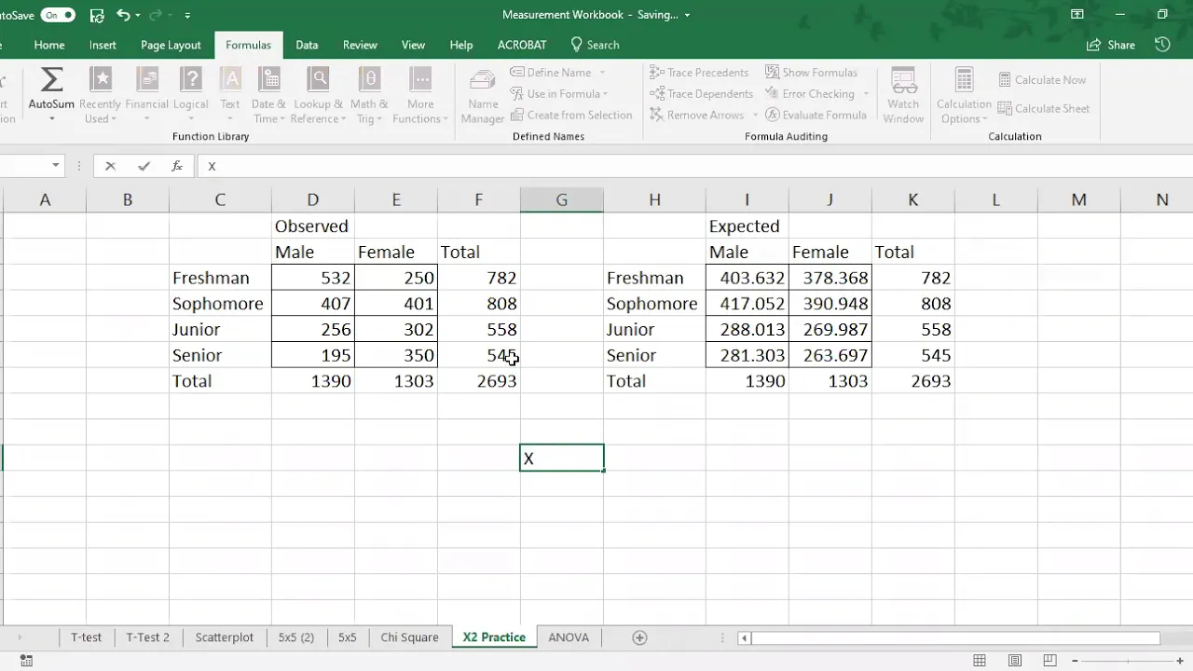The image size is (1193, 671).
Task: Expand the Name Box dropdown arrow
Action: (56, 166)
